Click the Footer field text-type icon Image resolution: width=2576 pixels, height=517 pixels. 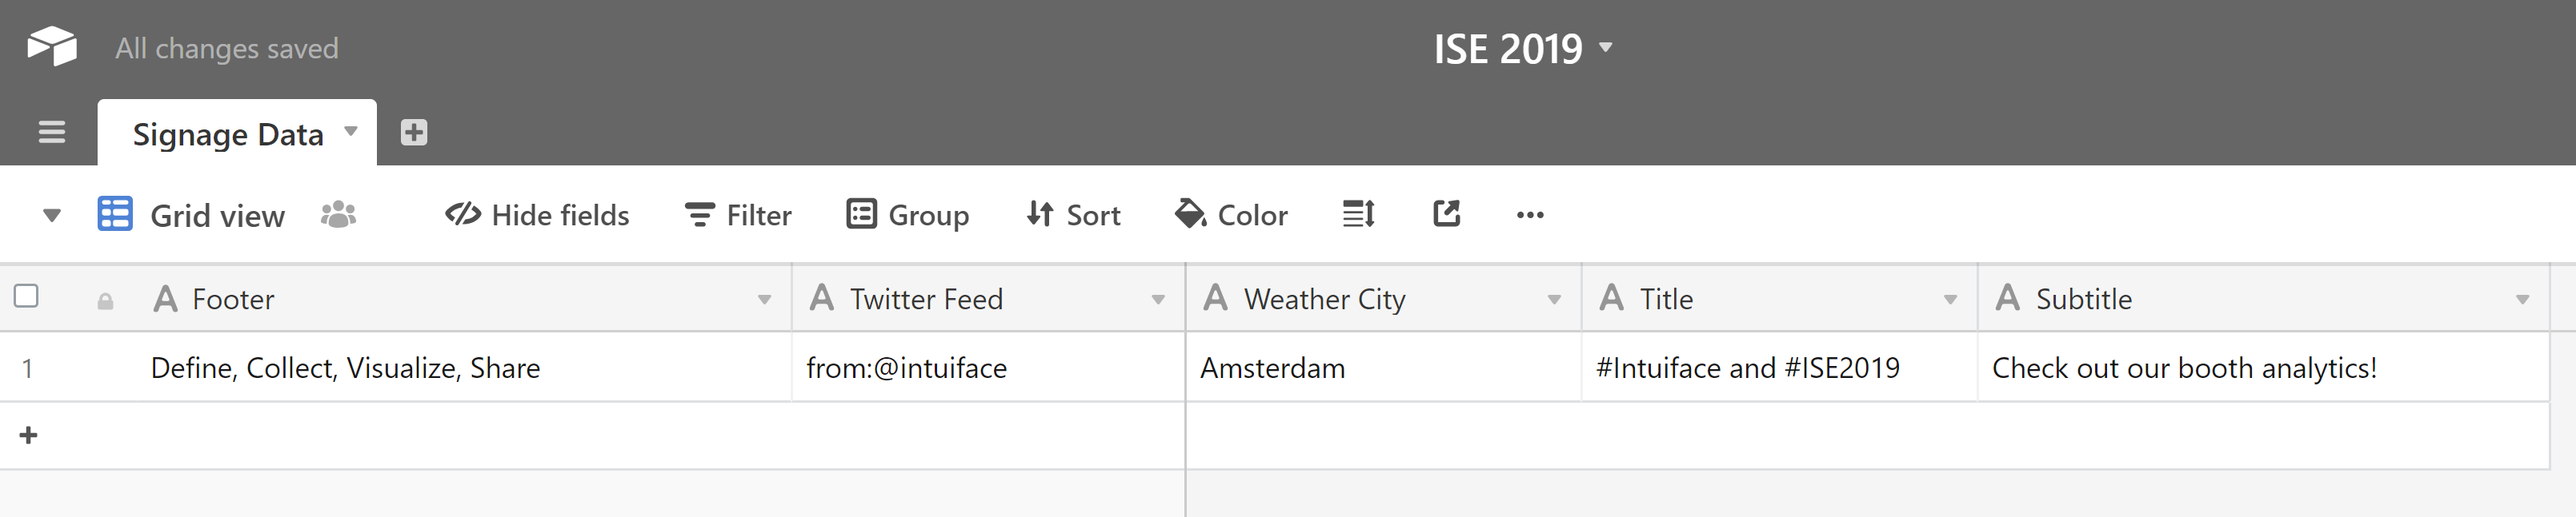165,298
